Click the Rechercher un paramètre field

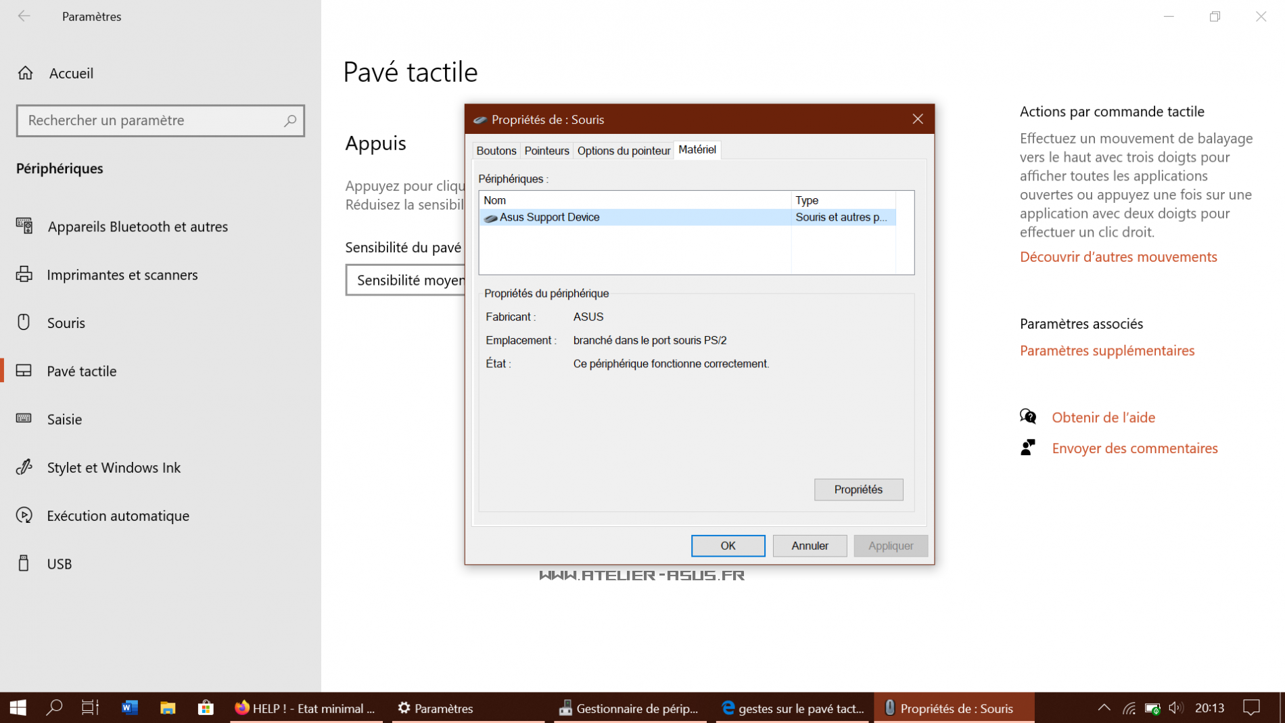point(152,120)
